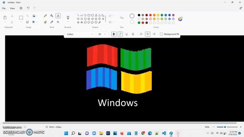Click the Flip image icon

[x=34, y=22]
